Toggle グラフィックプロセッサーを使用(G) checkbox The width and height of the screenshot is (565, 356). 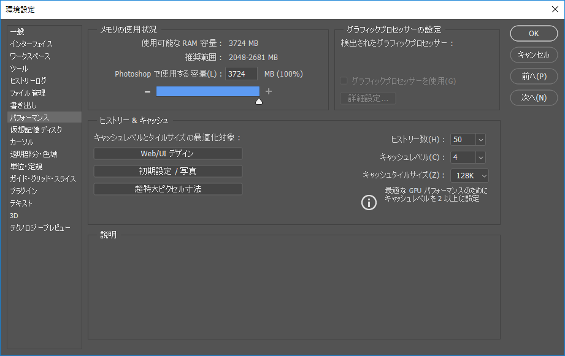click(344, 81)
